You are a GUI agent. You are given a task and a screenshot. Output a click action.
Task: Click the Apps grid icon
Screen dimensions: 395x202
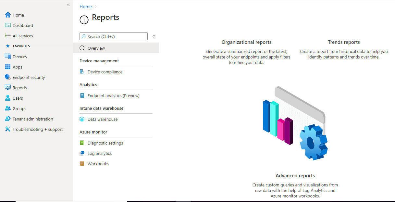(x=8, y=67)
